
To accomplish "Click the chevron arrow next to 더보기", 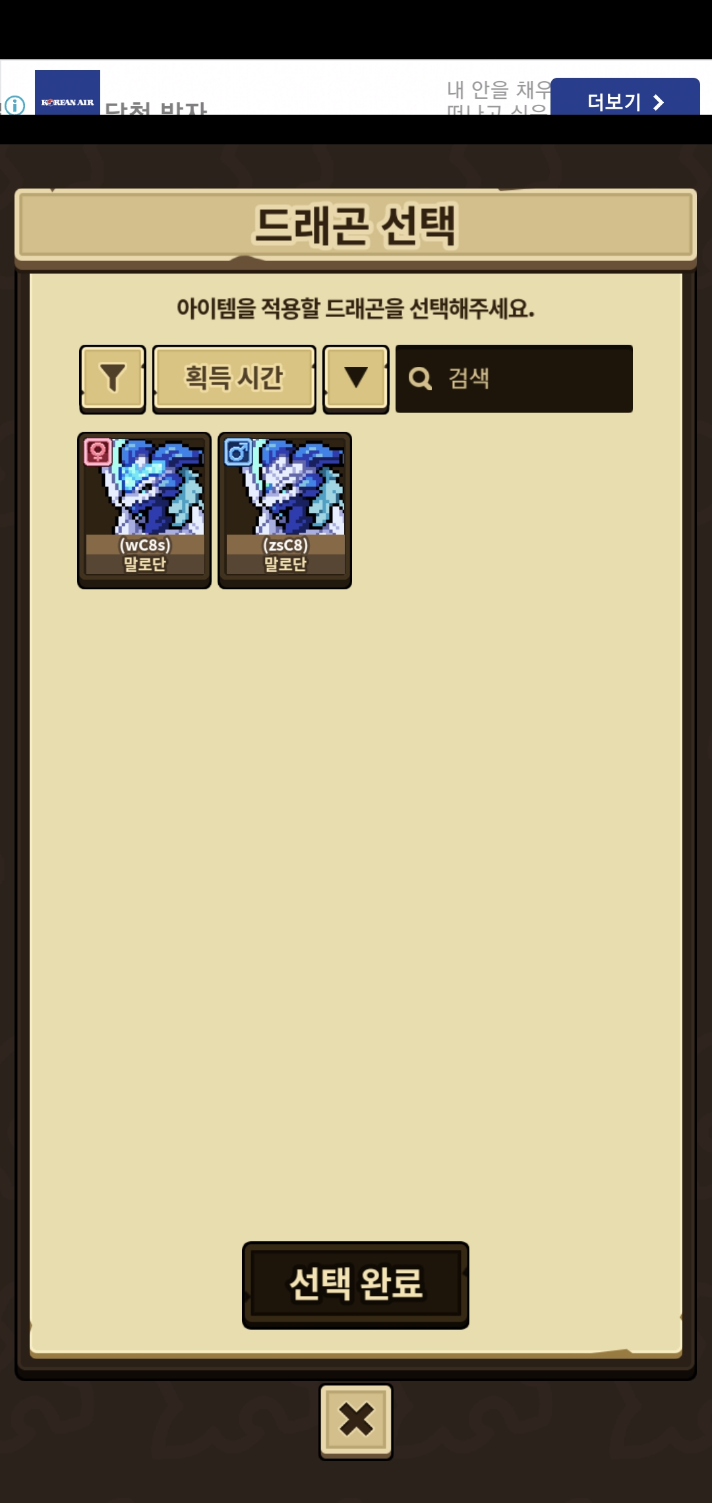I will 658,102.
